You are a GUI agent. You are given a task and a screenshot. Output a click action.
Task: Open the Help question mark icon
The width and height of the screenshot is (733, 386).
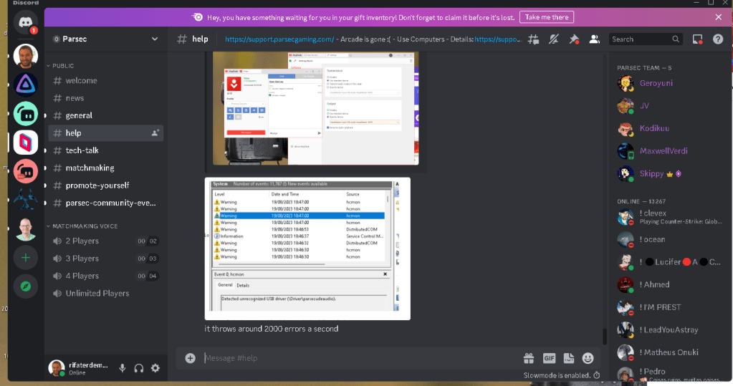point(717,39)
